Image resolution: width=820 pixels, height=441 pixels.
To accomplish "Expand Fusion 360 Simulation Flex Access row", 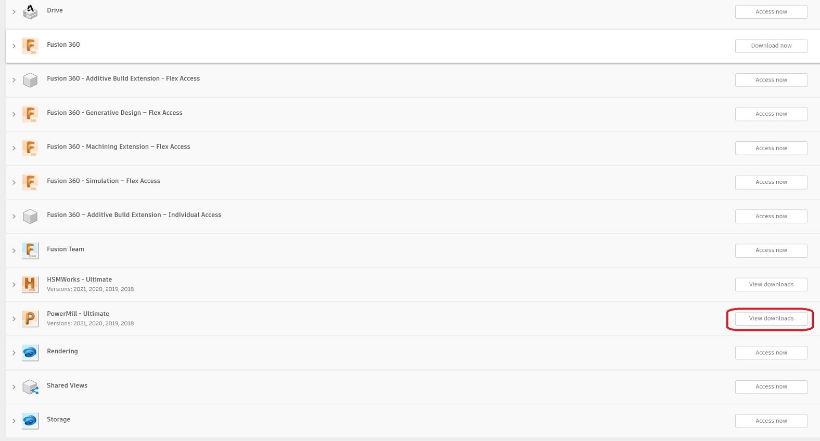I will [14, 182].
